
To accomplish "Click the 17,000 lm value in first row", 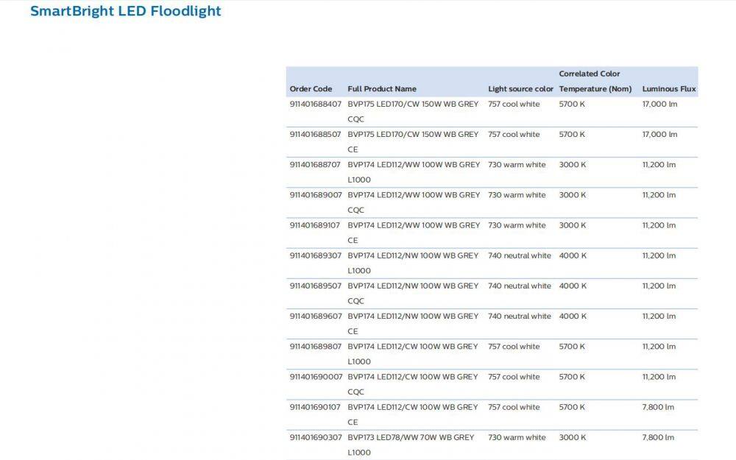I will click(659, 105).
